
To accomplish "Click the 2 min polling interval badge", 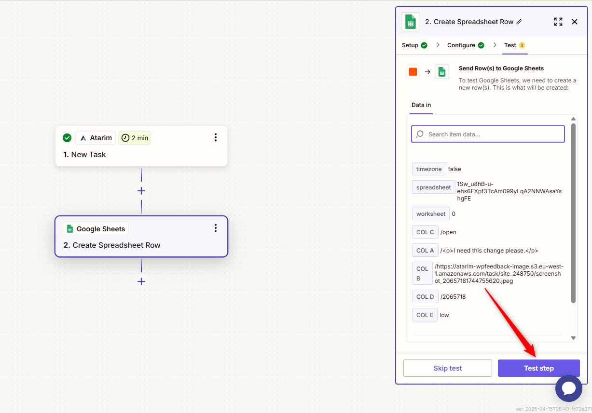I will tap(135, 138).
